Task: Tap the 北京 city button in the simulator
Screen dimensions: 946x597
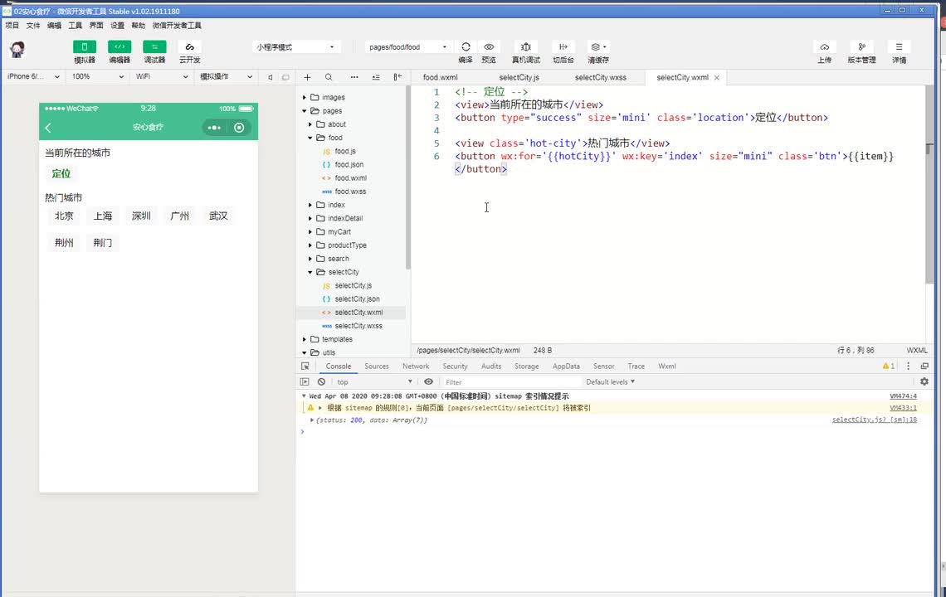Action: click(64, 216)
